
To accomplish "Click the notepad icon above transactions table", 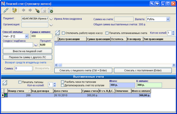I will coord(58,33).
